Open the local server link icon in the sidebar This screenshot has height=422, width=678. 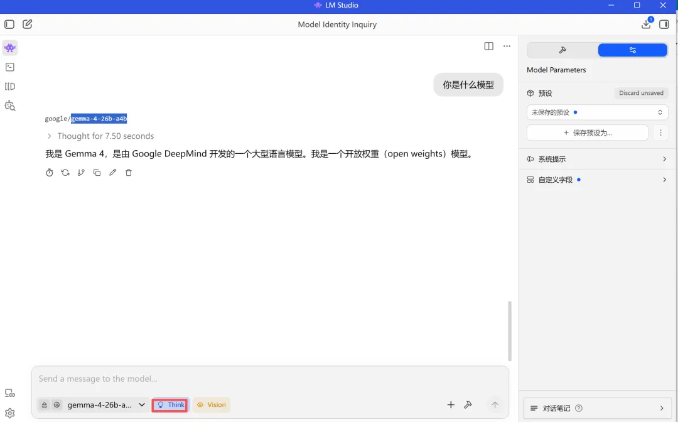(10, 393)
